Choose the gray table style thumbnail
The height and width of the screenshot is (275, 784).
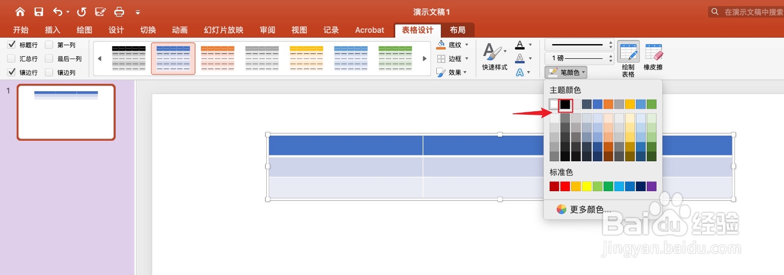pos(262,58)
